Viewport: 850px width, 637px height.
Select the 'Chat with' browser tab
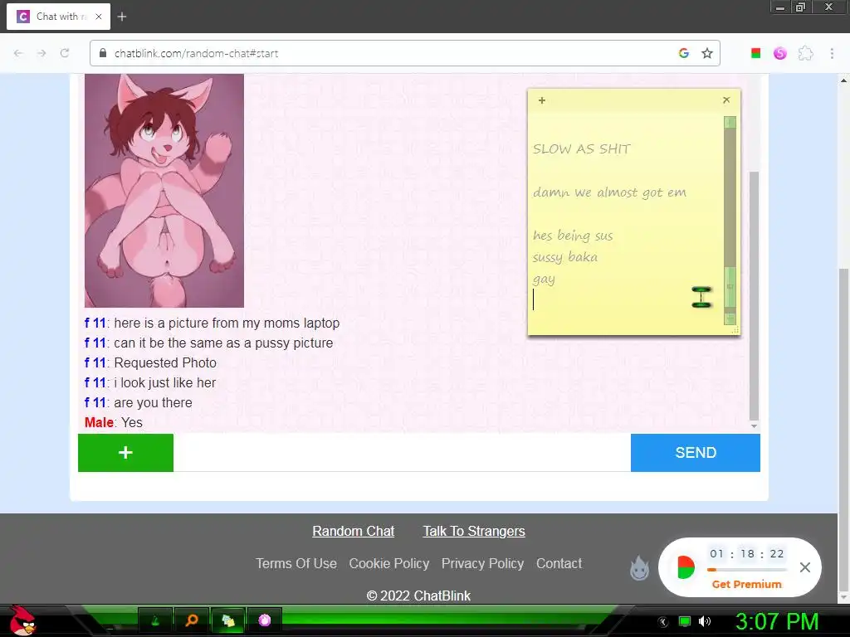click(58, 17)
